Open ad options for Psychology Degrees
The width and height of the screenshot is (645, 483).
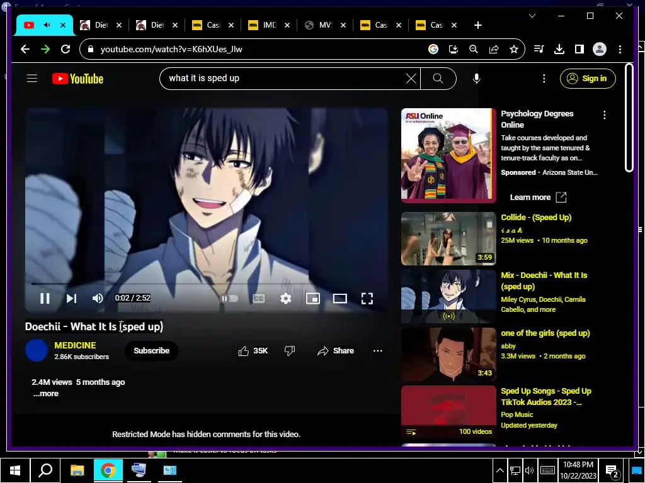604,115
